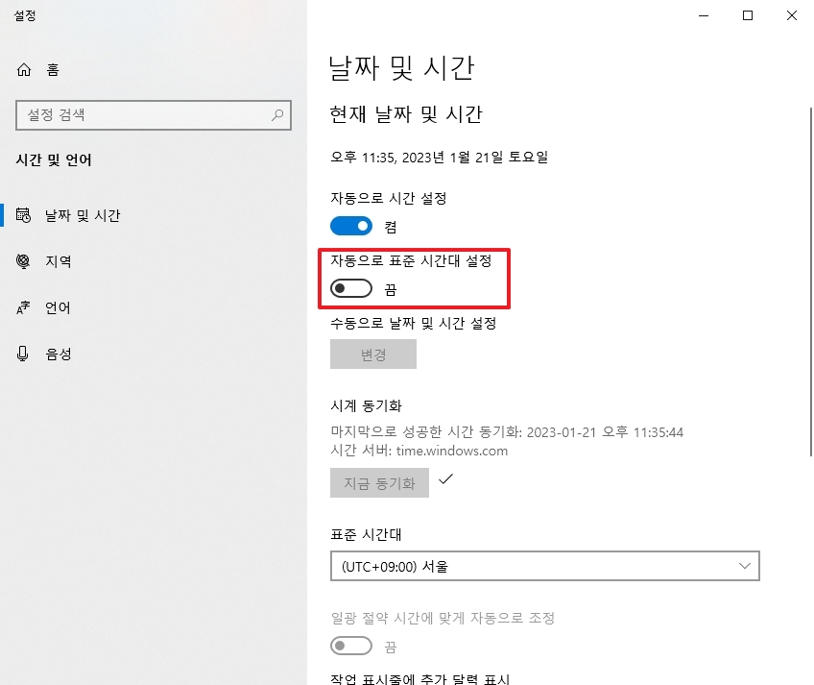Image resolution: width=814 pixels, height=685 pixels.
Task: Go to the 홈 (Home) page
Action: 37,69
